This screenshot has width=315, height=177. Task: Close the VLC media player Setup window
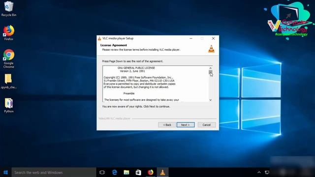[213, 38]
